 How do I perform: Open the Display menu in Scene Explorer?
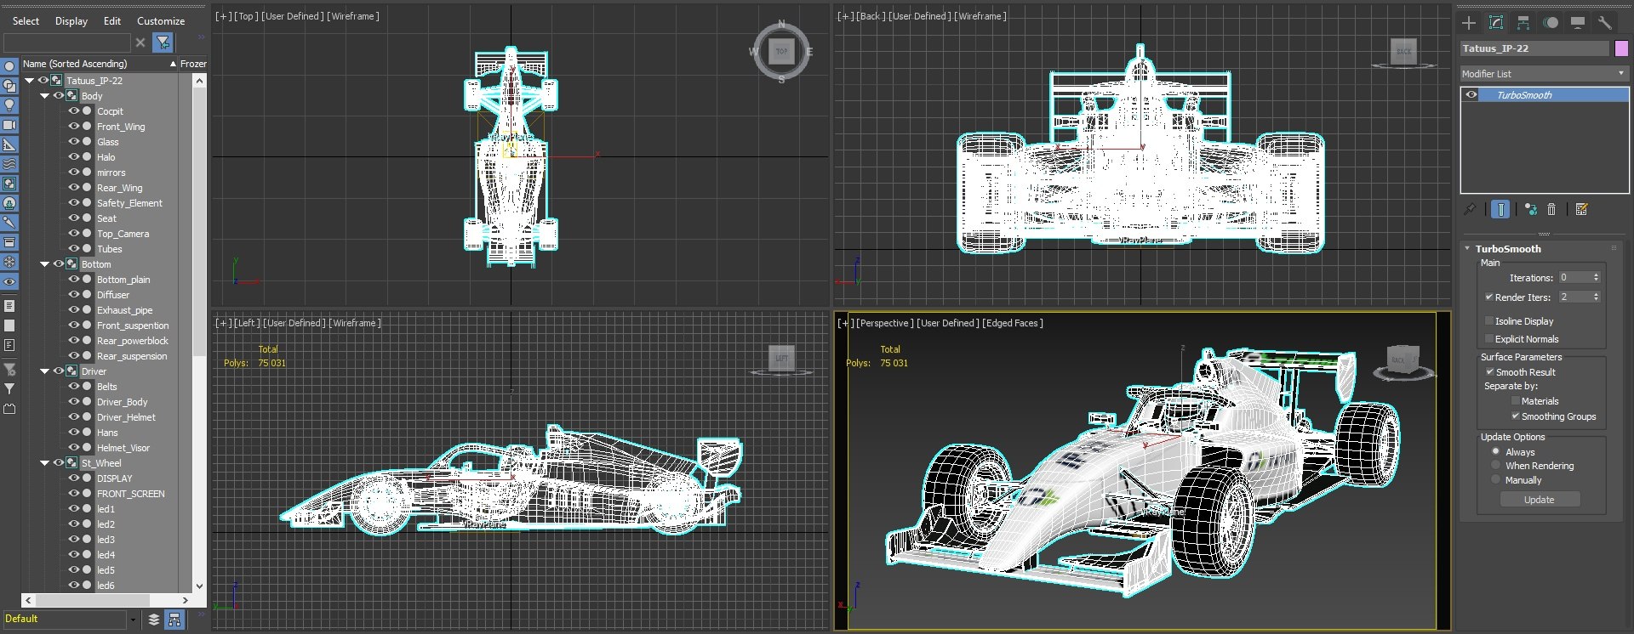(x=71, y=21)
